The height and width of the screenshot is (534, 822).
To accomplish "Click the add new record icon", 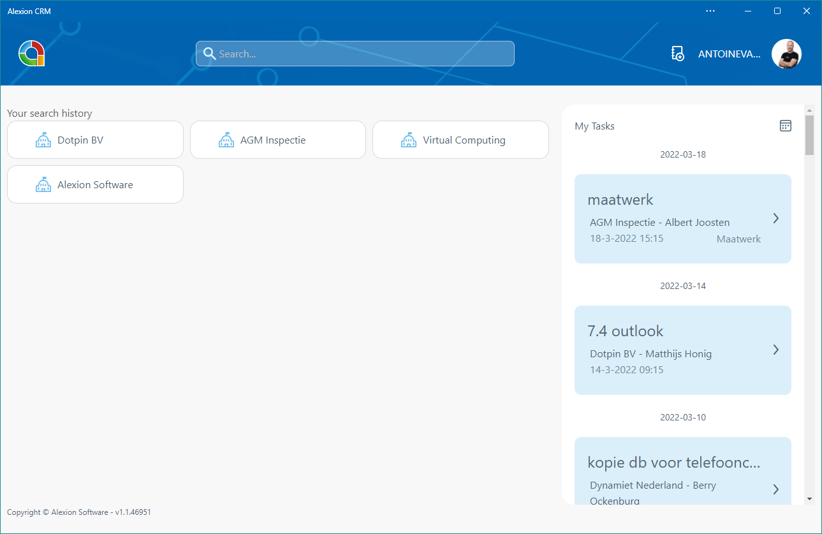I will [678, 54].
